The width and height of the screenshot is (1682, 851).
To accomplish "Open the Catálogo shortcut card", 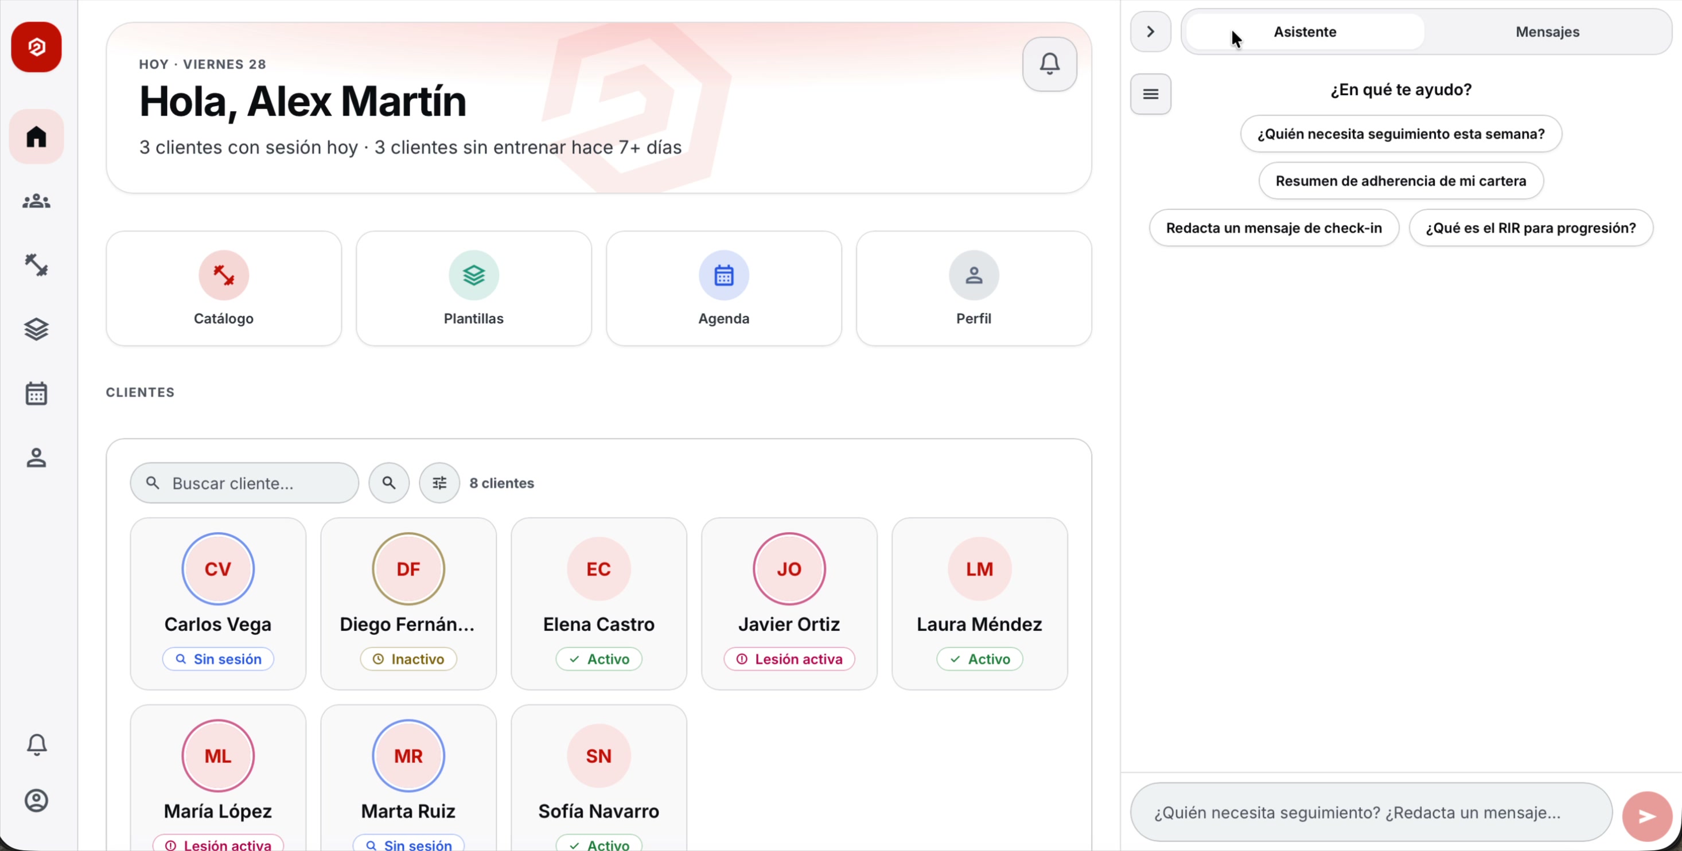I will (223, 288).
